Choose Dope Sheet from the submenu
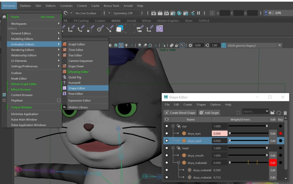Viewport: 293px width, 184px height. tap(85, 66)
